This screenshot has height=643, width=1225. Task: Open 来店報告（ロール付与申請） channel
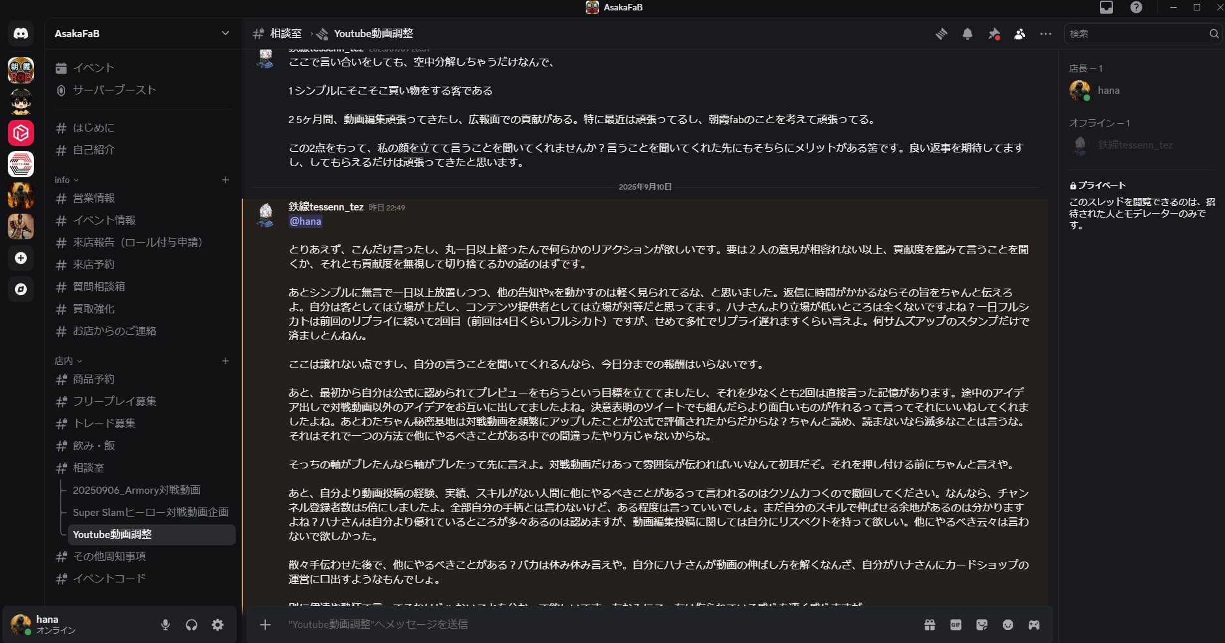143,242
